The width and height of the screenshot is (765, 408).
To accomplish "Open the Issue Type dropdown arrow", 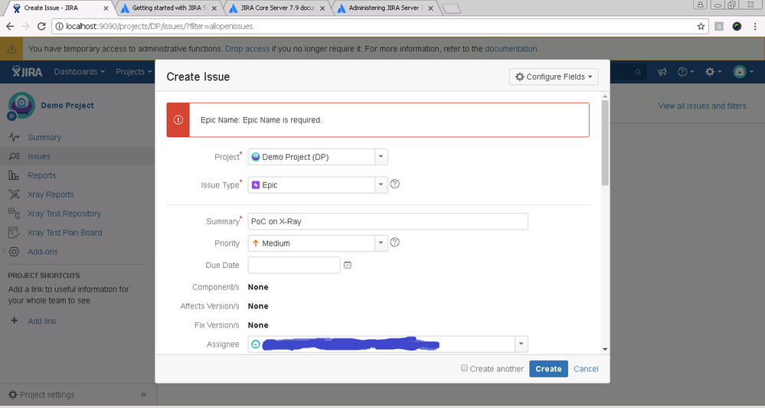I will tap(381, 184).
